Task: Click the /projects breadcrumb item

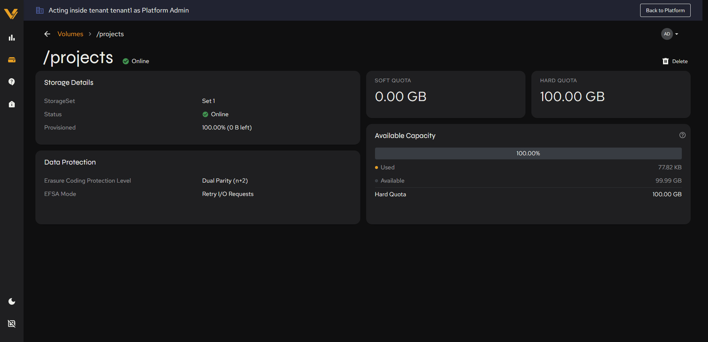Action: coord(110,34)
